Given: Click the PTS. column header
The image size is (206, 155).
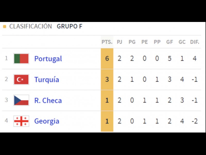Looking at the screenshot, I should (107, 42).
